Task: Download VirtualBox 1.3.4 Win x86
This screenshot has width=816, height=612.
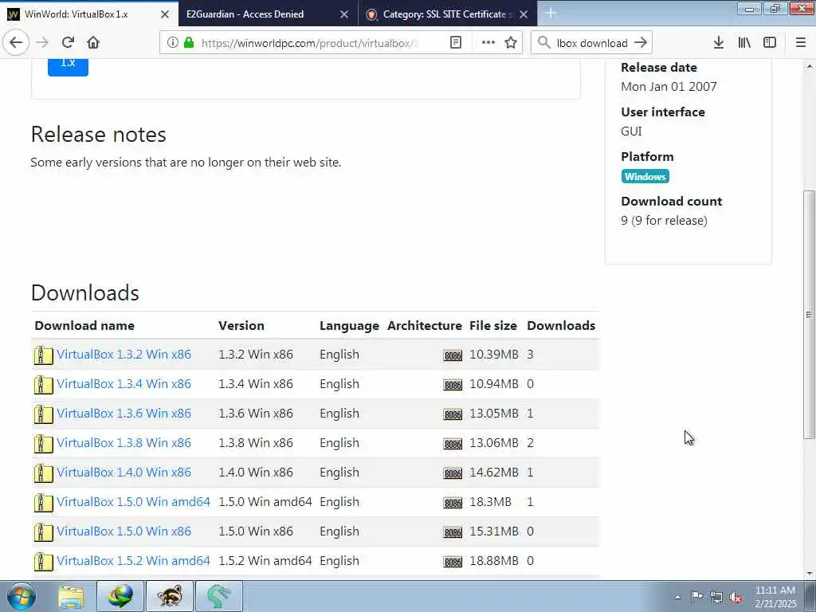Action: pos(124,384)
